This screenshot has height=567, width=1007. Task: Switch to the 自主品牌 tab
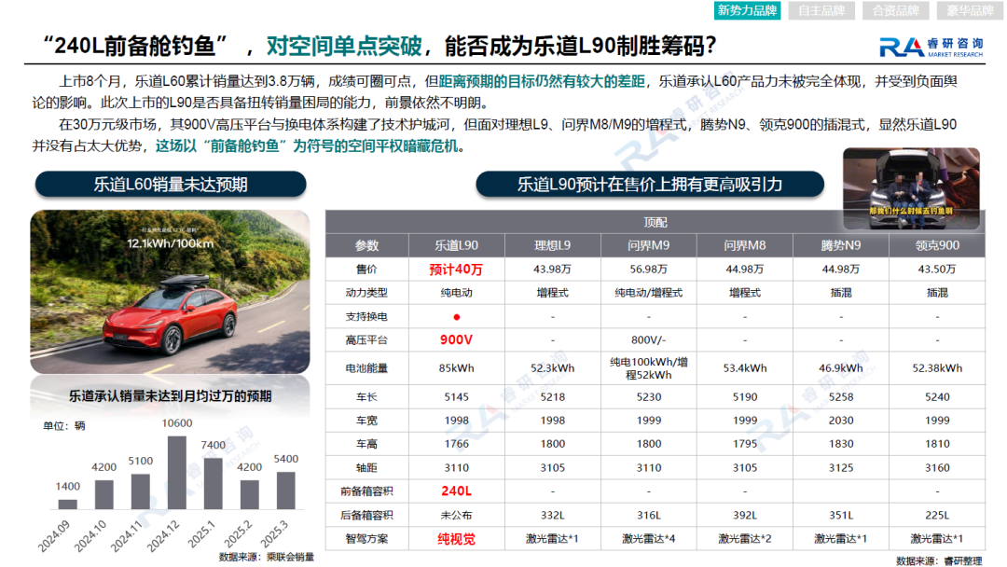[821, 10]
